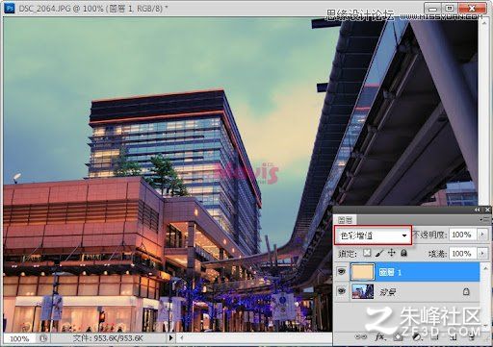Toggle lock image pixels brush icon
This screenshot has height=347, width=493.
379,253
